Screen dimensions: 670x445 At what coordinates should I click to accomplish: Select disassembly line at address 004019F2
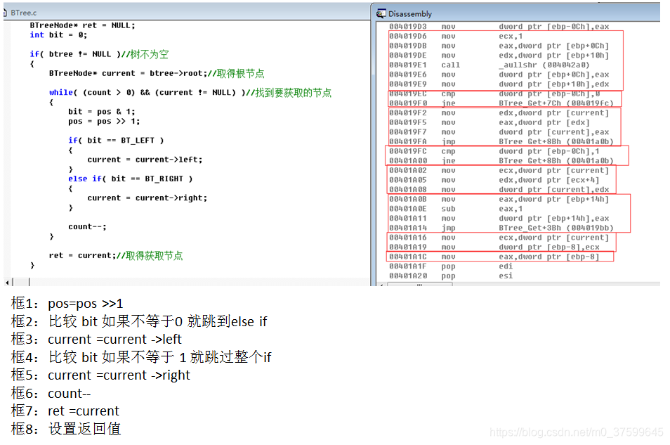499,113
